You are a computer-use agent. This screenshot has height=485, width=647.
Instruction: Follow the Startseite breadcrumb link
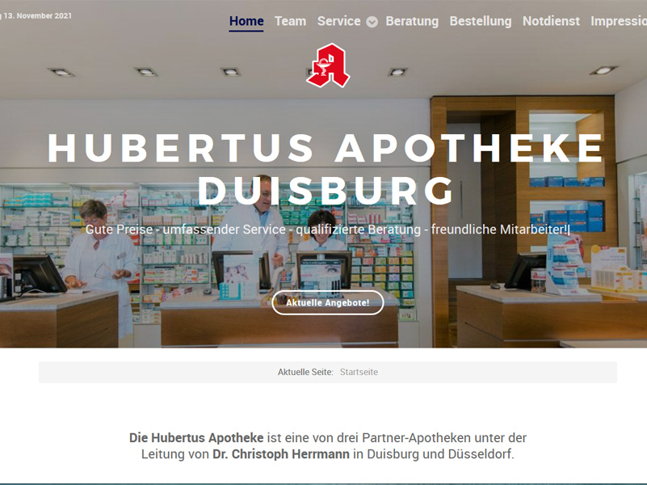click(x=359, y=372)
